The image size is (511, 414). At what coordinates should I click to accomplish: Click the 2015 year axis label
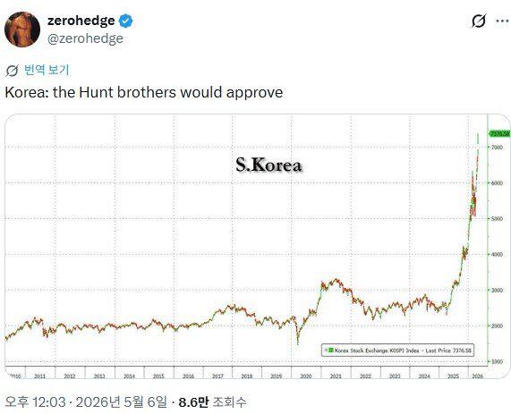(158, 376)
